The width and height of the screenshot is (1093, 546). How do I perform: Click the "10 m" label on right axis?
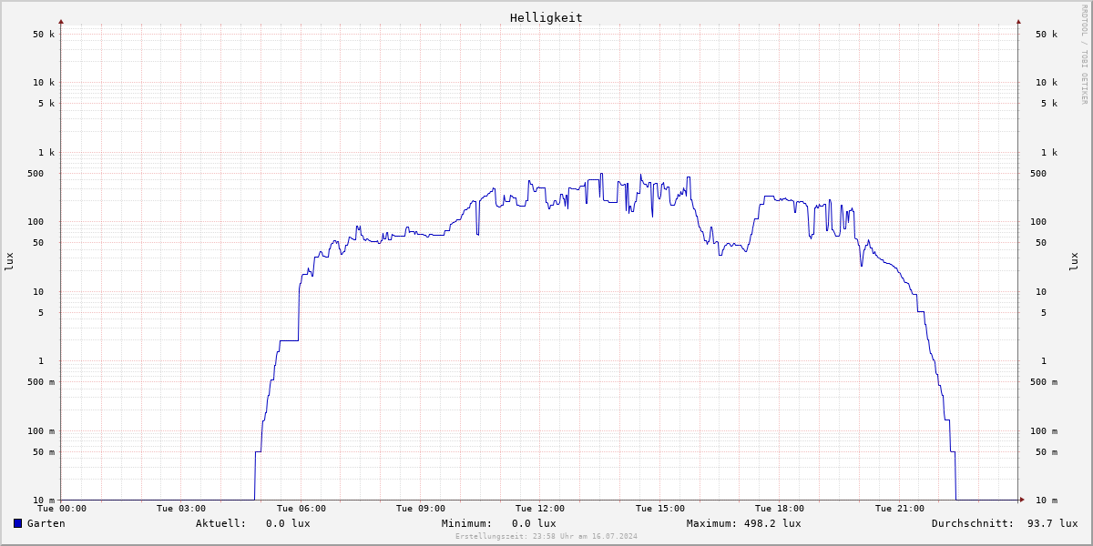click(x=1047, y=500)
